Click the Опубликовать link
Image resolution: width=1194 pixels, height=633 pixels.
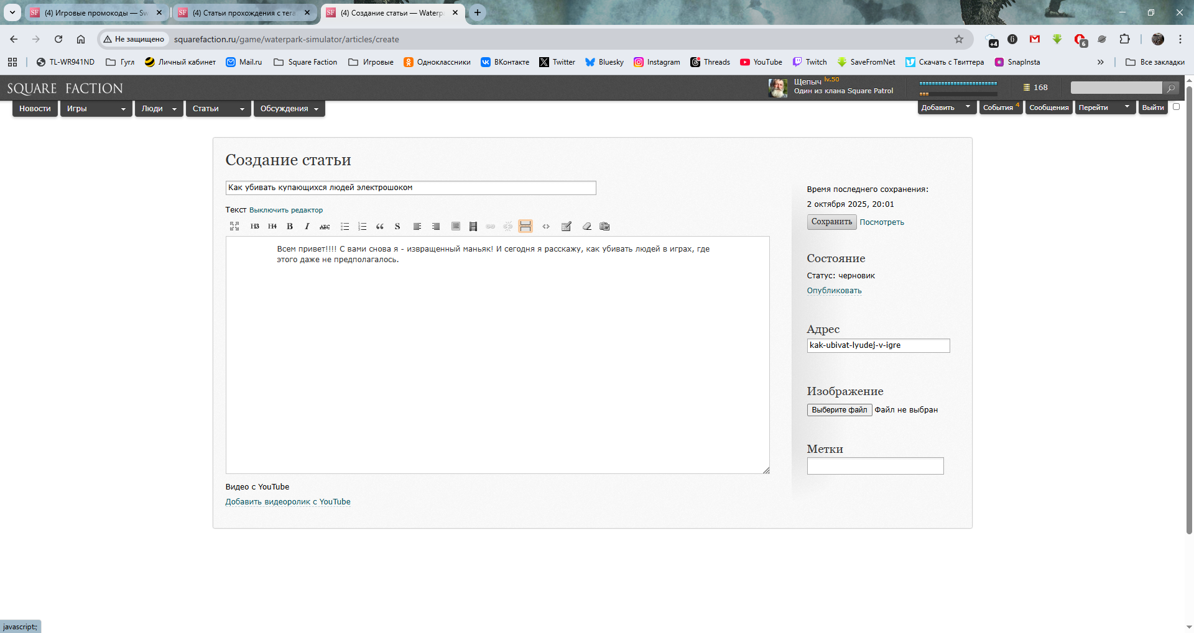[834, 291]
